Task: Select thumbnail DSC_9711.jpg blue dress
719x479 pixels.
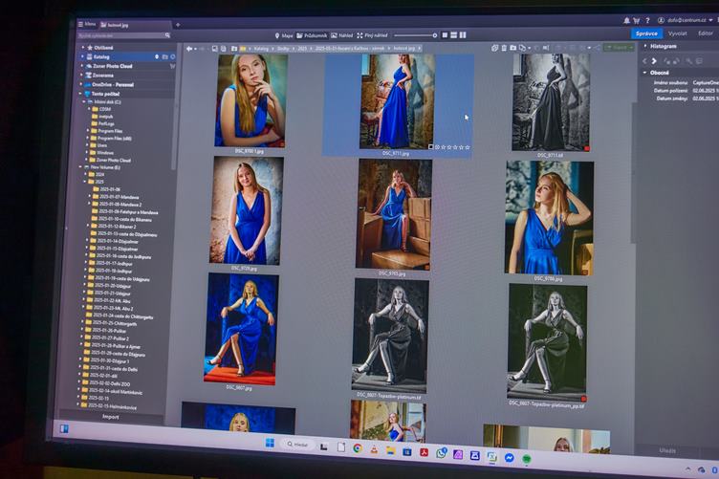Action: pos(397,101)
